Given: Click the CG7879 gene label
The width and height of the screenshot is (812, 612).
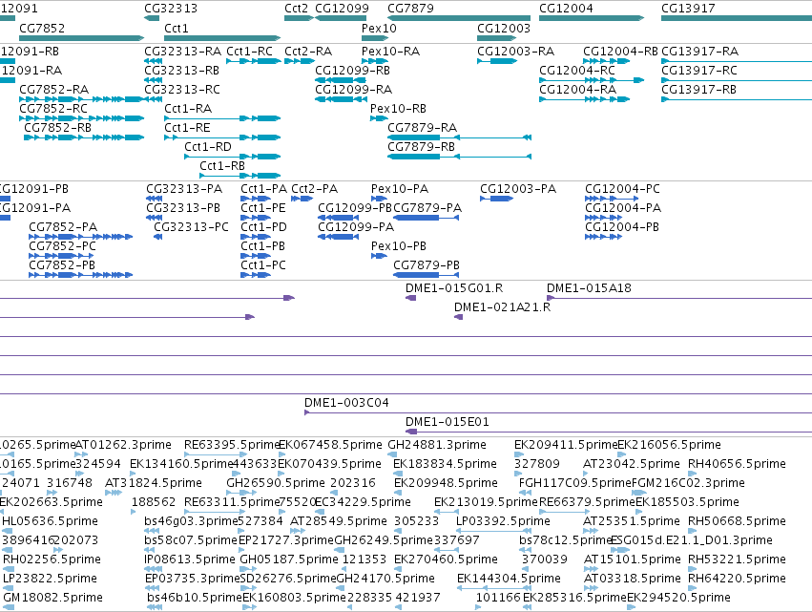Looking at the screenshot, I should pos(410,9).
